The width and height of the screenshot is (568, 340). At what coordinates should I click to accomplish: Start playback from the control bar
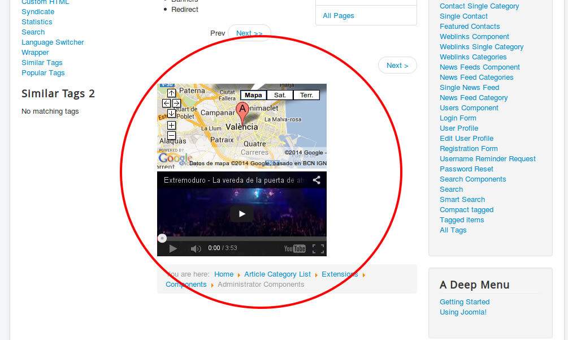click(173, 248)
